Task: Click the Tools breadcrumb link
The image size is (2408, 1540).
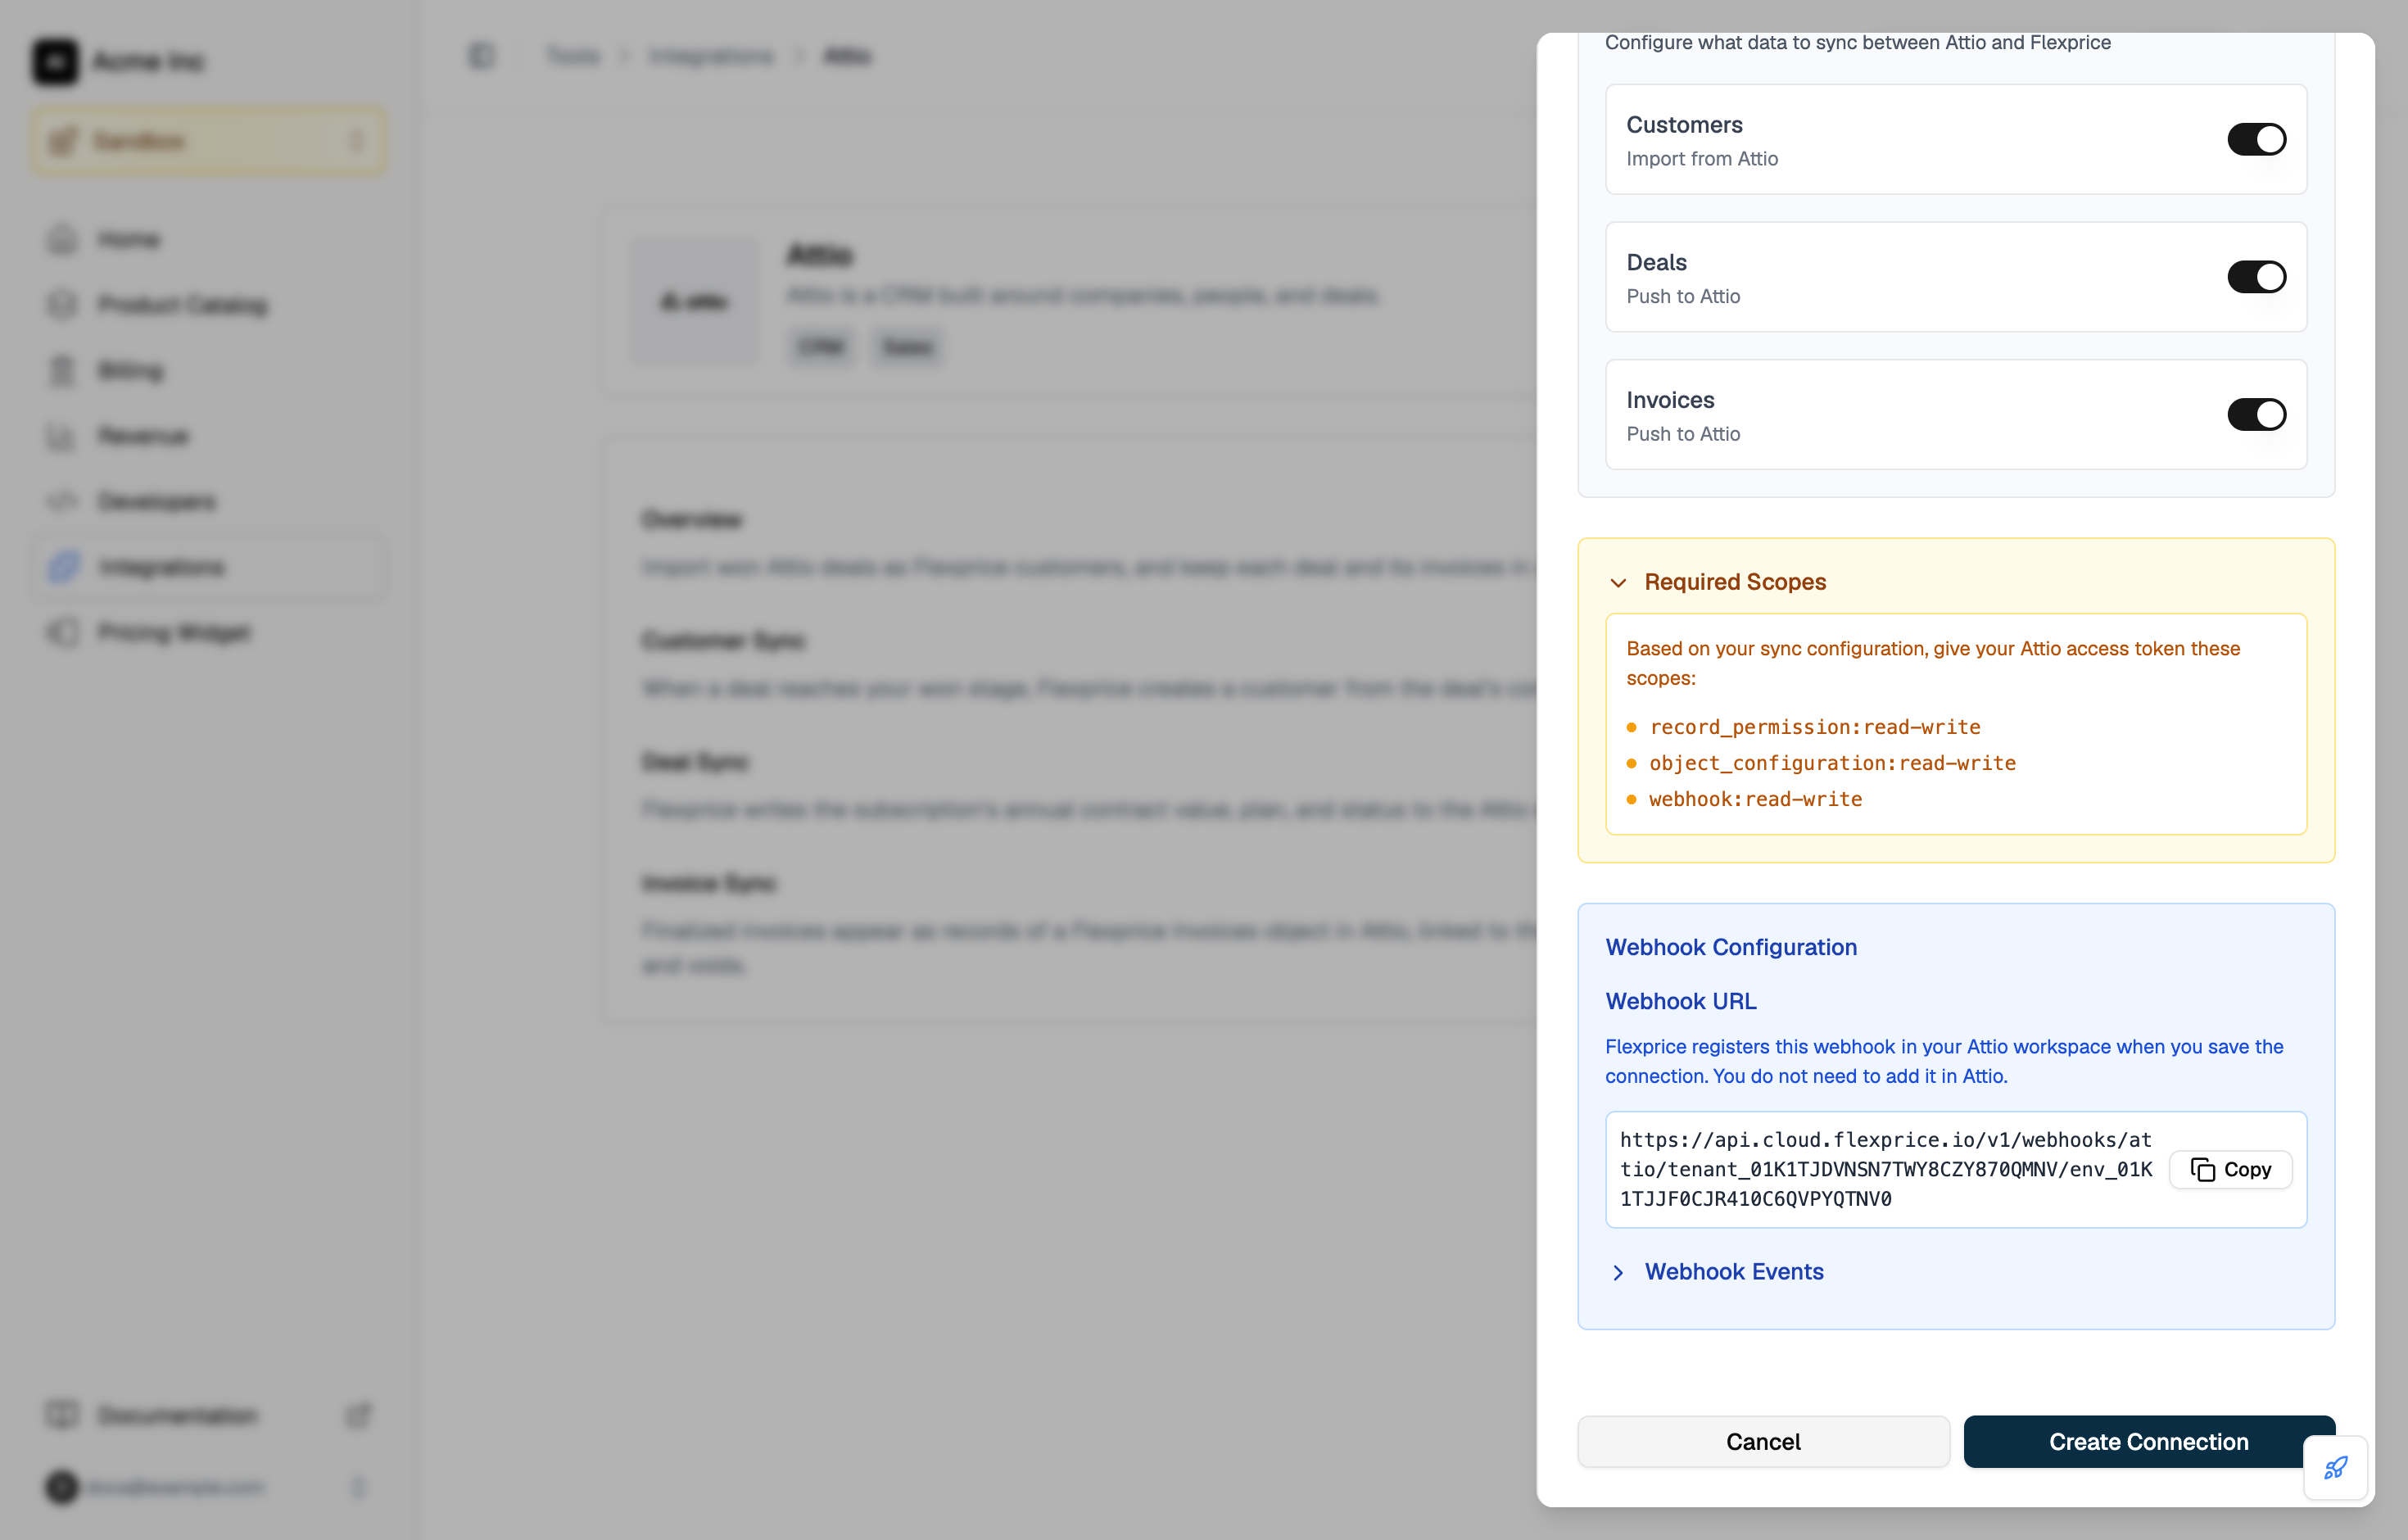Action: coord(573,56)
